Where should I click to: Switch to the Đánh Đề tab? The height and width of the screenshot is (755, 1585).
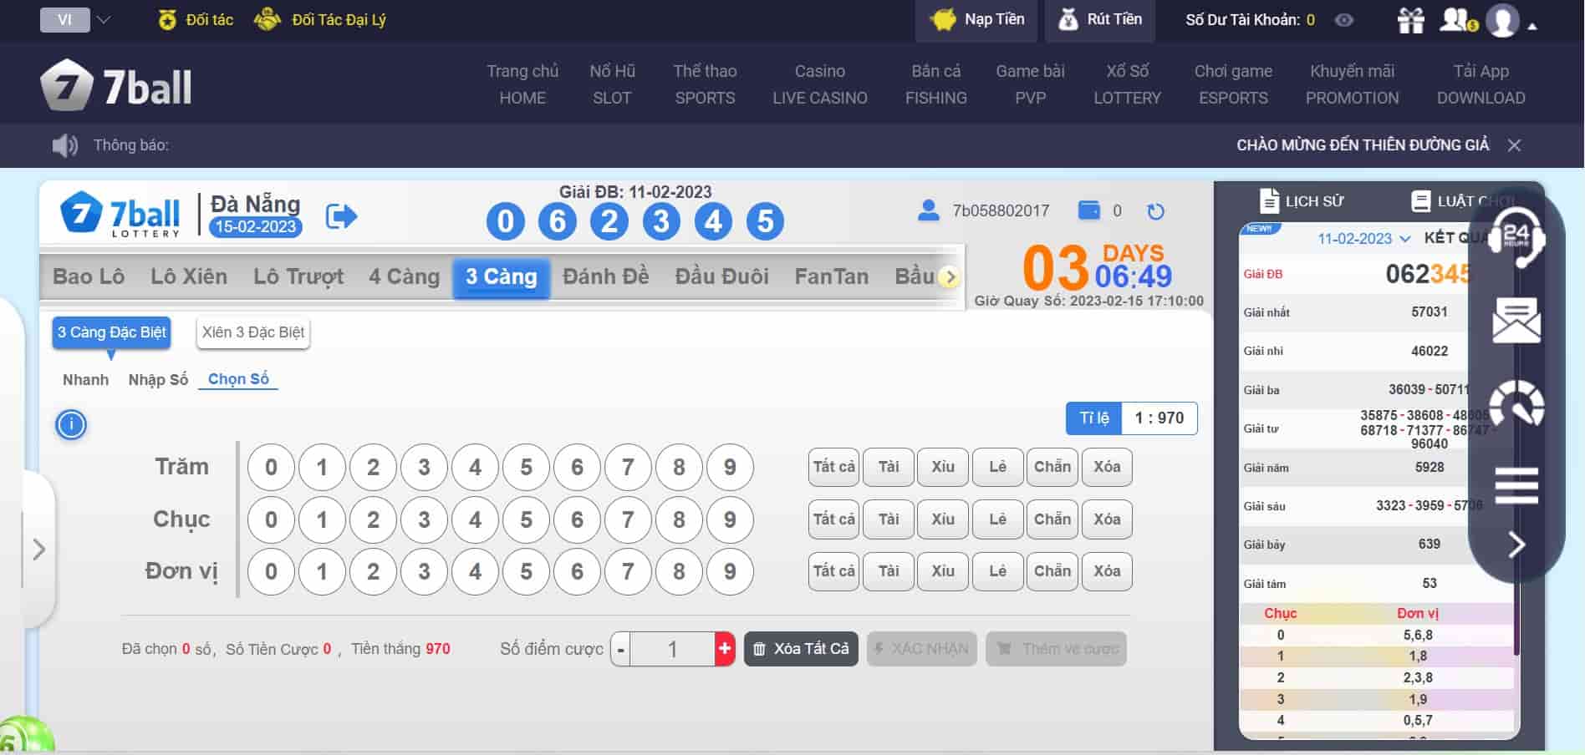coord(604,276)
